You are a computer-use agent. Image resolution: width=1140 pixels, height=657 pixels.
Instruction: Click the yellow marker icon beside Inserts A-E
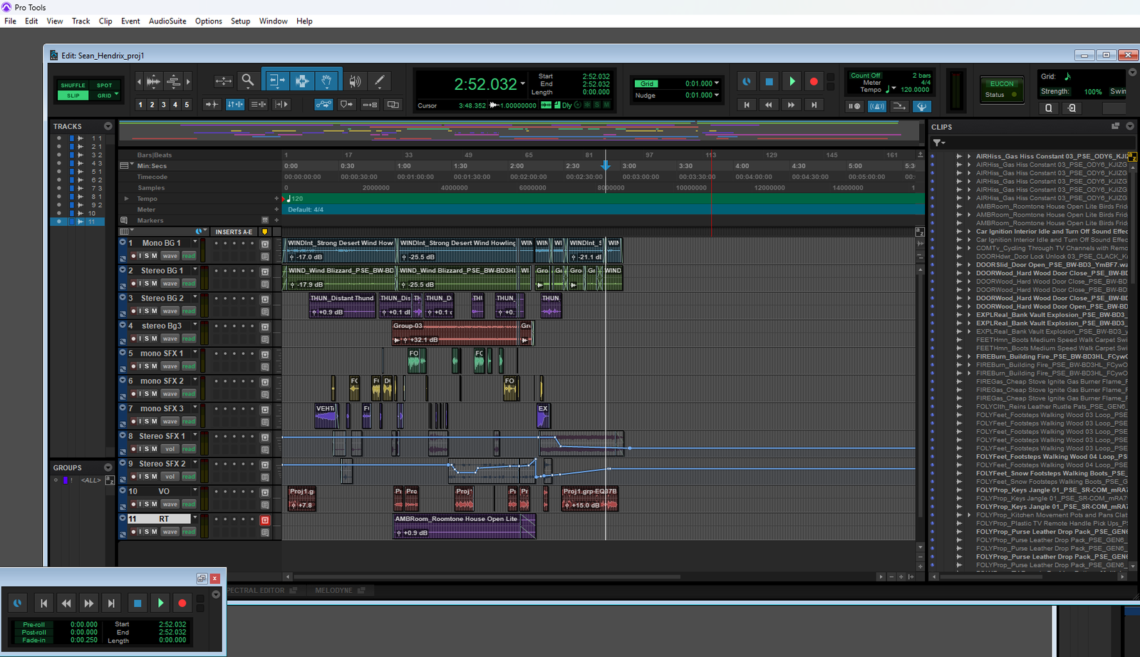(265, 232)
